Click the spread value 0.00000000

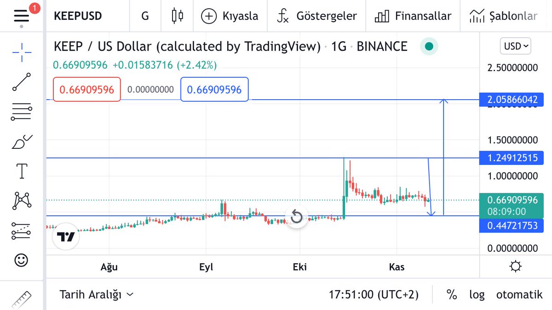coord(150,90)
